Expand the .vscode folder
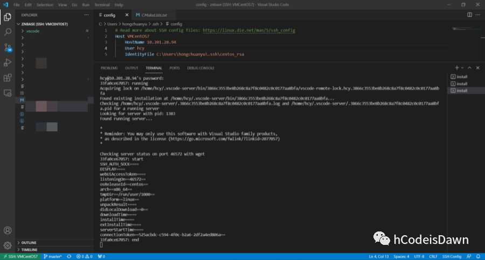Viewport: 485px width, 260px height. [x=54, y=31]
